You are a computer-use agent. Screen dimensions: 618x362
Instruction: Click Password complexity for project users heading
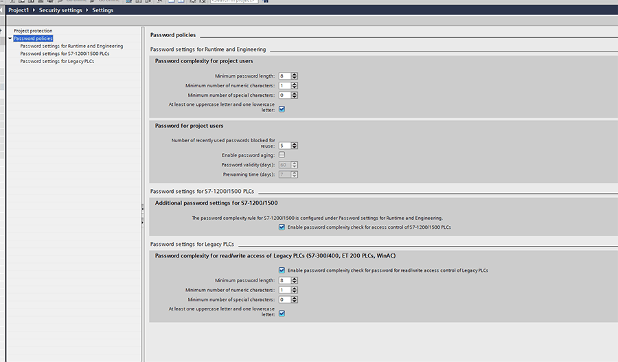pyautogui.click(x=204, y=61)
